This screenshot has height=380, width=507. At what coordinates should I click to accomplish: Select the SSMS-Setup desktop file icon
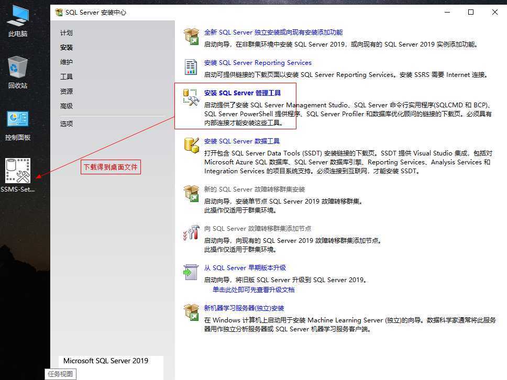pyautogui.click(x=18, y=175)
